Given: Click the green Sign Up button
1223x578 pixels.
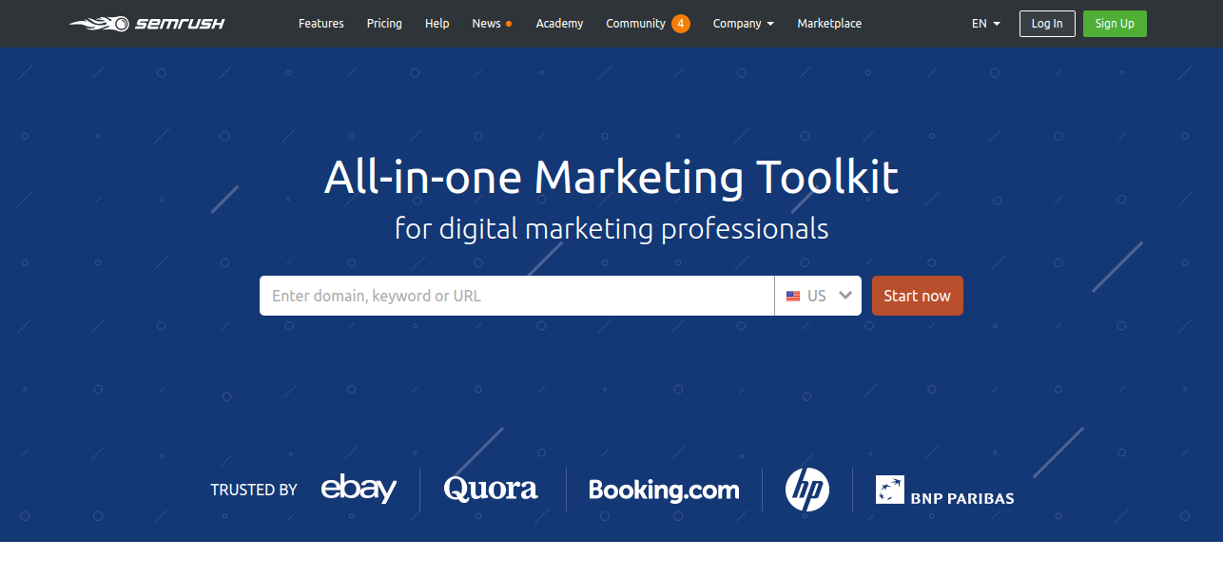Looking at the screenshot, I should tap(1115, 24).
